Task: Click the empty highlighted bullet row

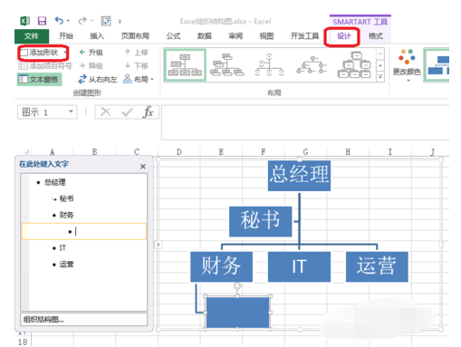Action: 84,232
